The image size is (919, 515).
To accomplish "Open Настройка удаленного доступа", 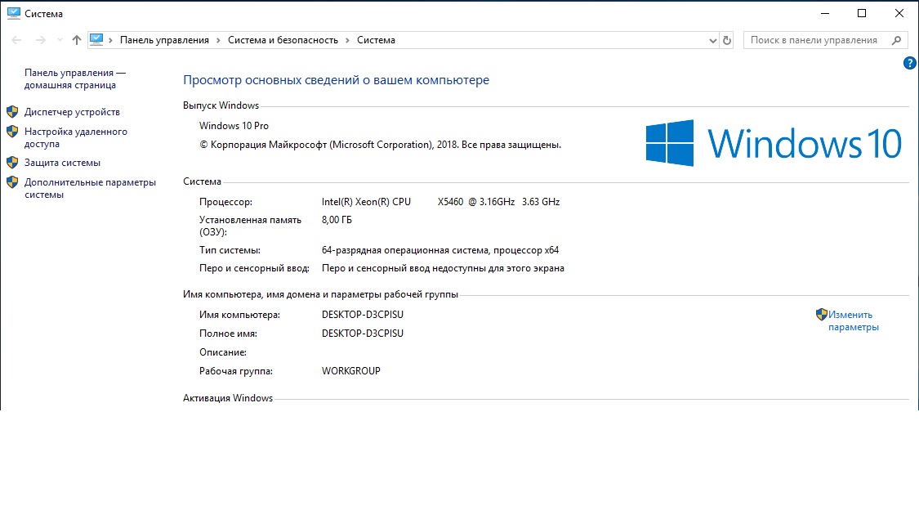I will point(76,137).
